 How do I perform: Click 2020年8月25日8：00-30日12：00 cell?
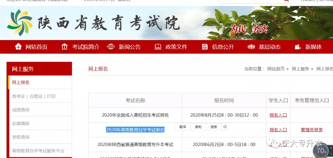[x=224, y=115]
